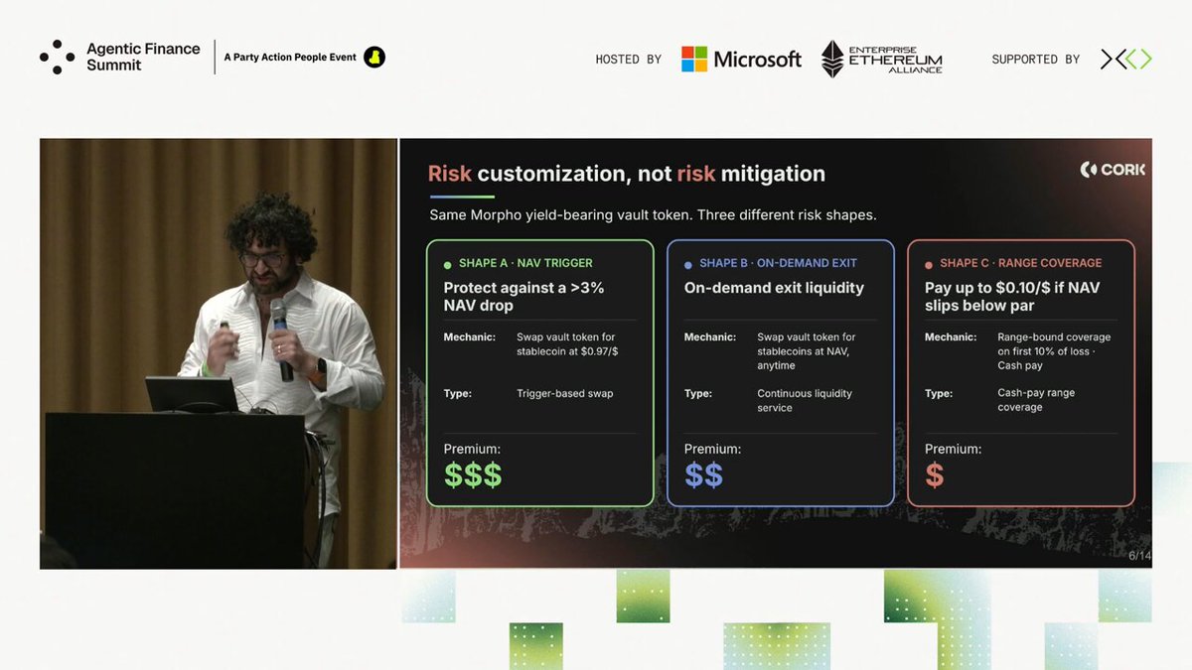Click the Cork logo on the slide

[x=1113, y=170]
